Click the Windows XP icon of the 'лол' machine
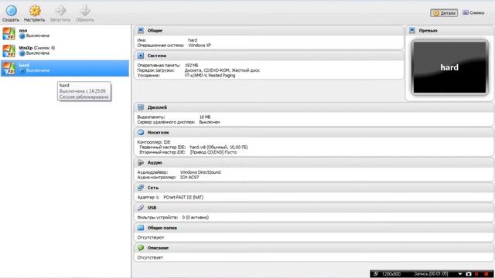The width and height of the screenshot is (495, 278). pyautogui.click(x=9, y=33)
